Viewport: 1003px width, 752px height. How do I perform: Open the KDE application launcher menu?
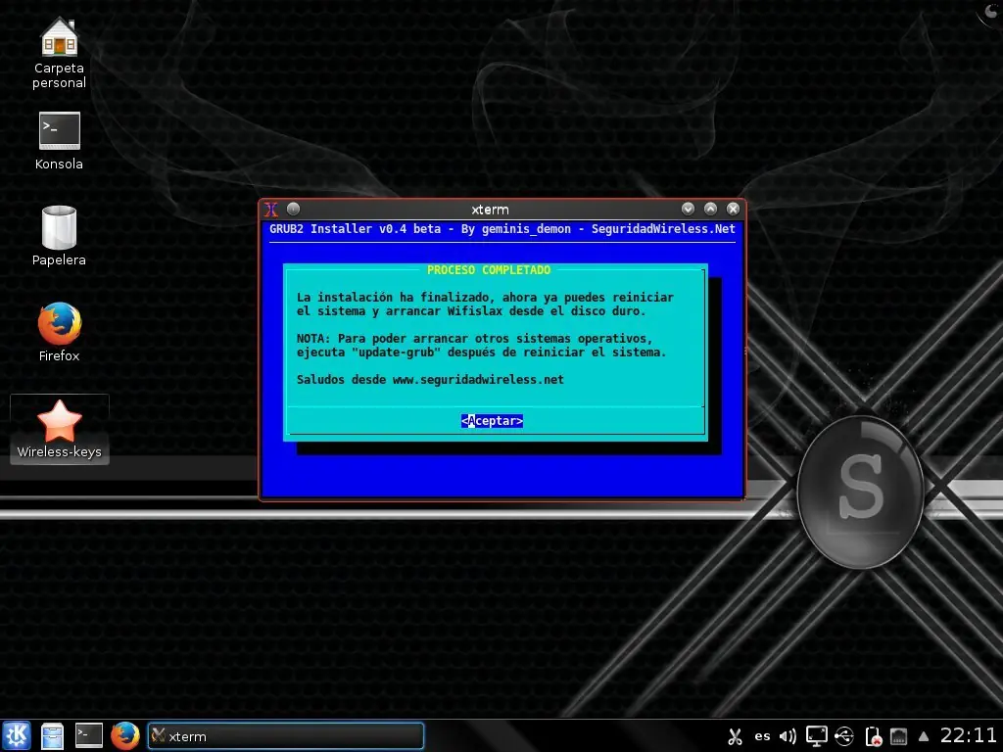point(16,736)
